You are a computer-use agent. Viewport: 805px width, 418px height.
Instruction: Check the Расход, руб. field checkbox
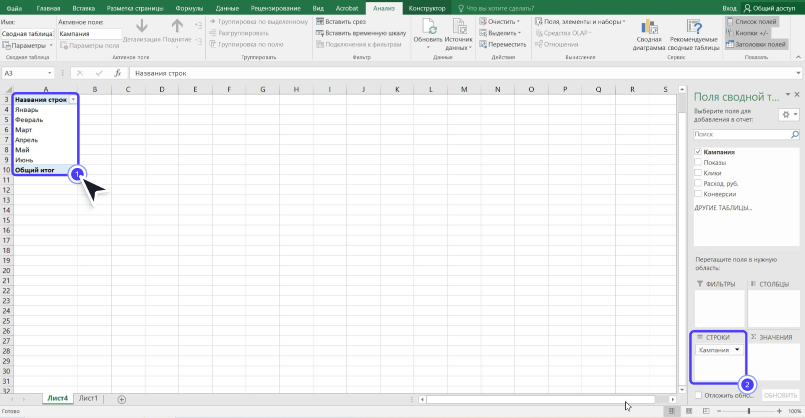coord(698,183)
